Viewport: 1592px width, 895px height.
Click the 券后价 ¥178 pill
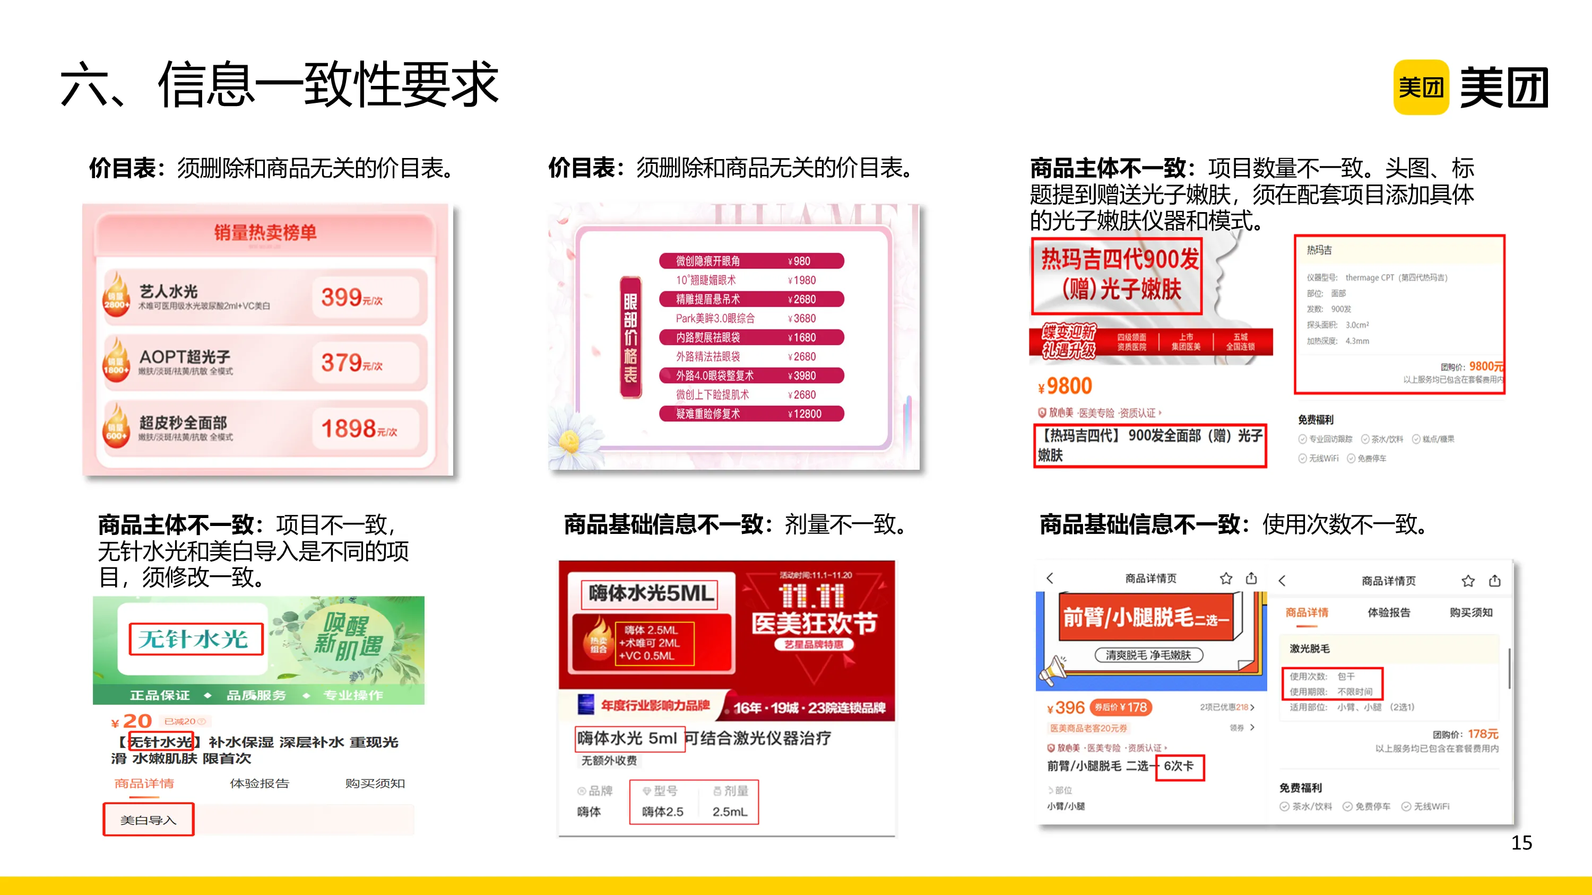[x=1120, y=707]
